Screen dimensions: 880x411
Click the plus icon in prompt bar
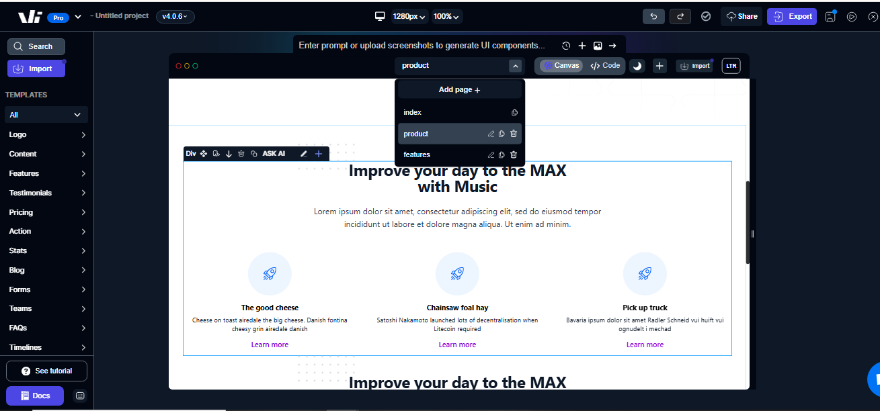tap(582, 46)
